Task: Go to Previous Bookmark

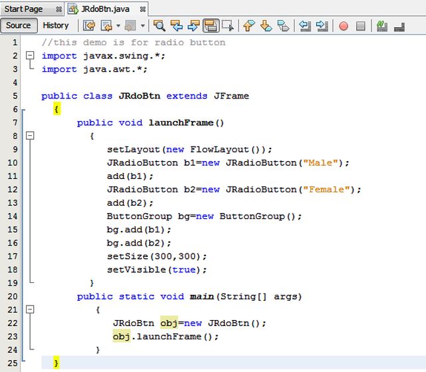Action: pos(249,26)
